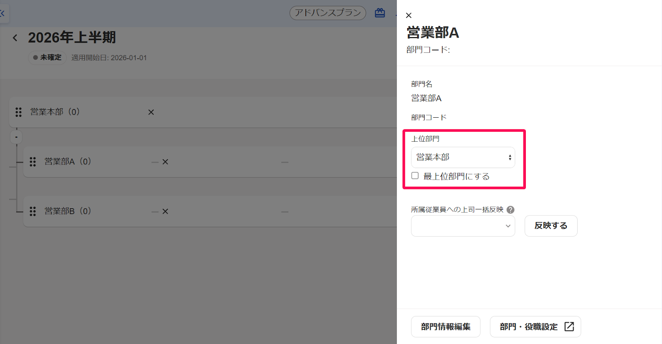Remove 営業部A with its X icon
Screen dimensions: 662x344
pos(165,162)
